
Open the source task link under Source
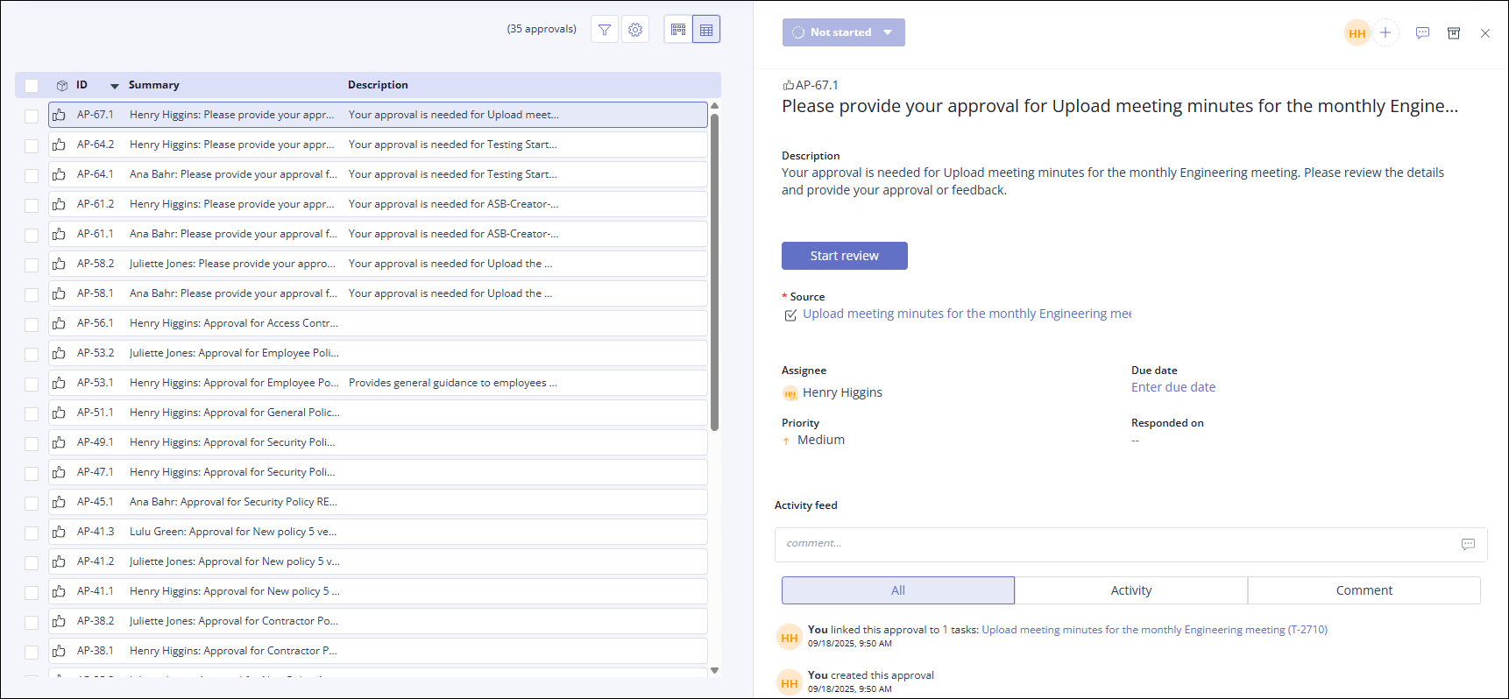click(x=966, y=314)
